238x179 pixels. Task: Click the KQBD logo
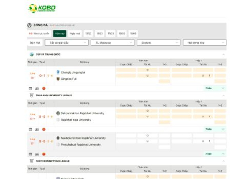pyautogui.click(x=42, y=8)
